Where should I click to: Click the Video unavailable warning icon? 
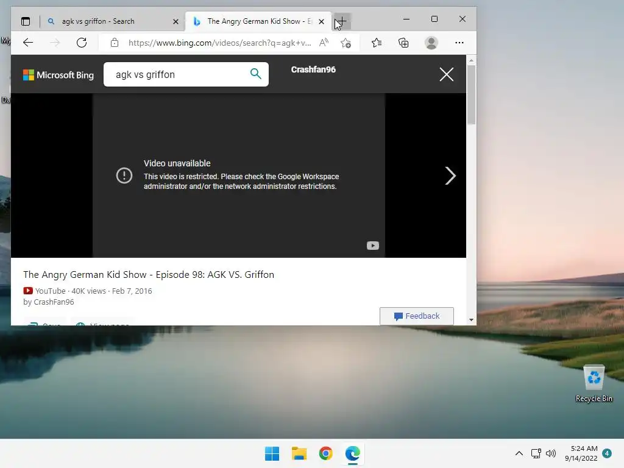point(124,175)
